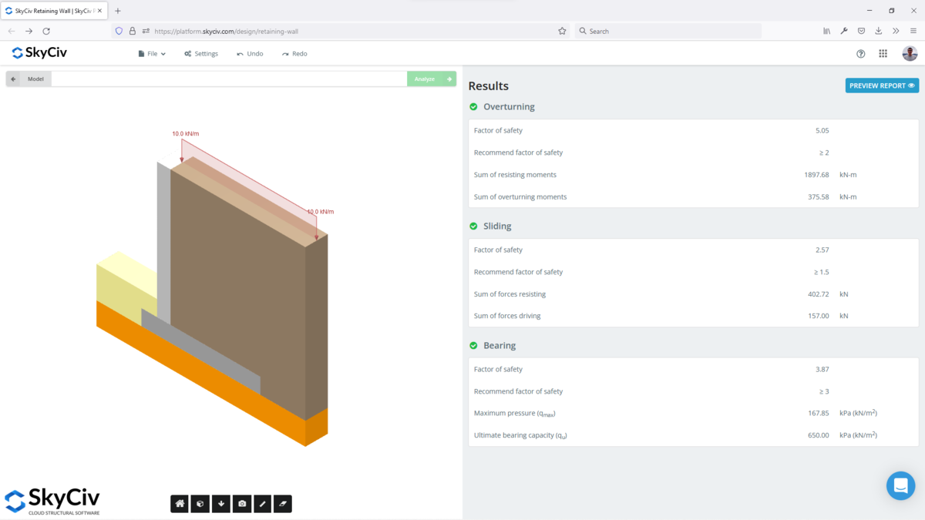Undo the last change with the undo arrow
This screenshot has width=925, height=520.
pyautogui.click(x=250, y=53)
